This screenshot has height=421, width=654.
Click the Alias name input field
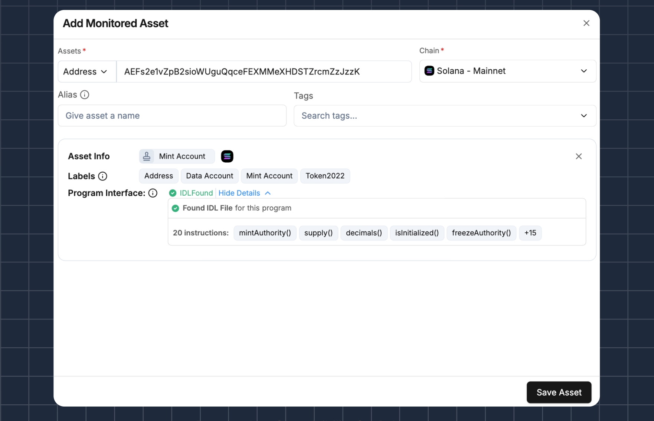point(172,116)
